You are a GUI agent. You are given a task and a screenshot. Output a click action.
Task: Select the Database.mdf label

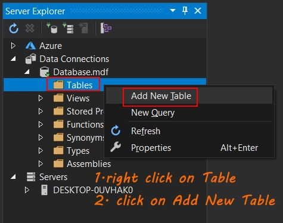click(x=81, y=72)
